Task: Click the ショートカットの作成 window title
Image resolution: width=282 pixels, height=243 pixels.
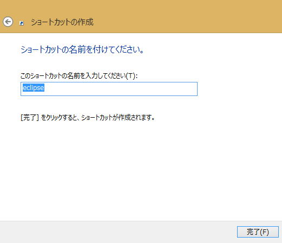Action: point(62,22)
